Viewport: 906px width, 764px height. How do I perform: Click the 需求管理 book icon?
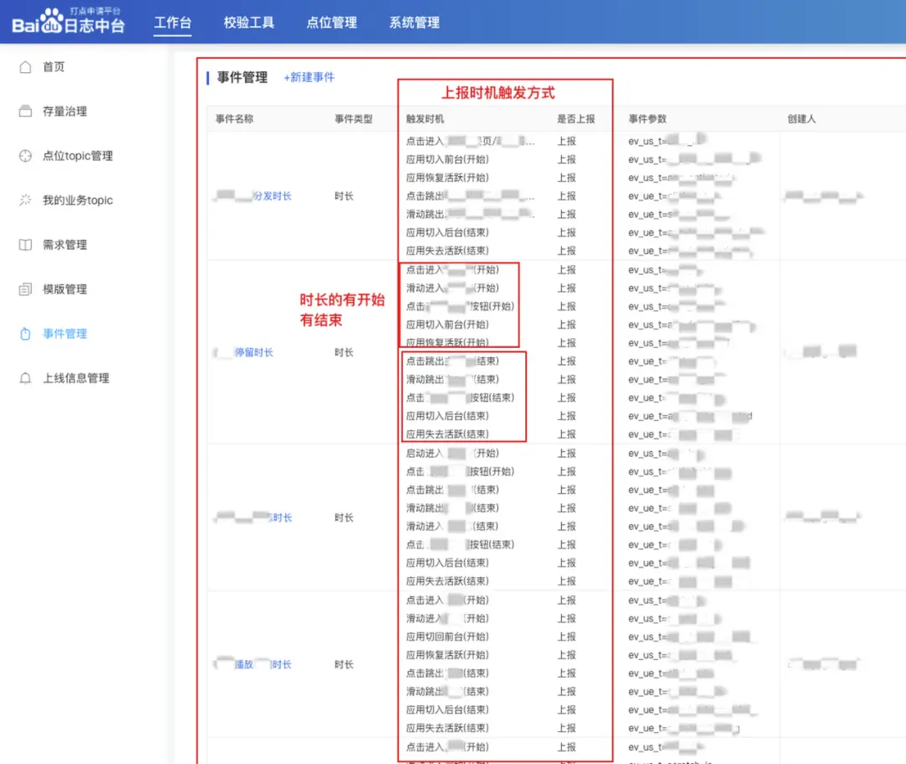(25, 245)
